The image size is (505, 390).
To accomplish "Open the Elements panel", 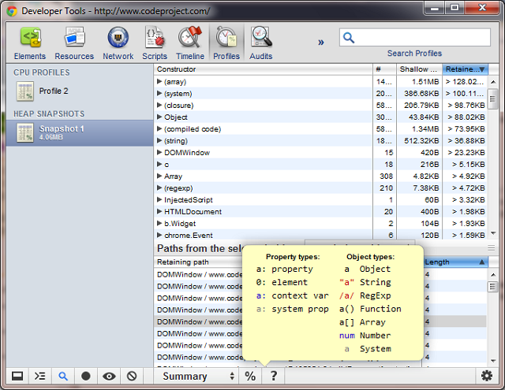I will tap(30, 43).
